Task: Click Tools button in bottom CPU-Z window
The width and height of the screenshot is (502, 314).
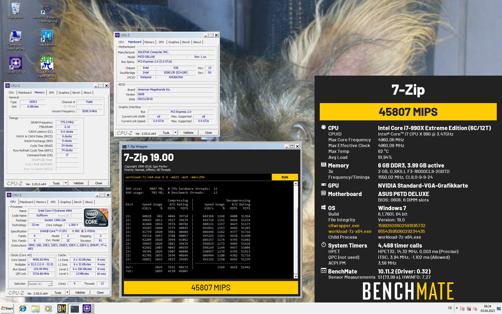Action: click(58, 293)
